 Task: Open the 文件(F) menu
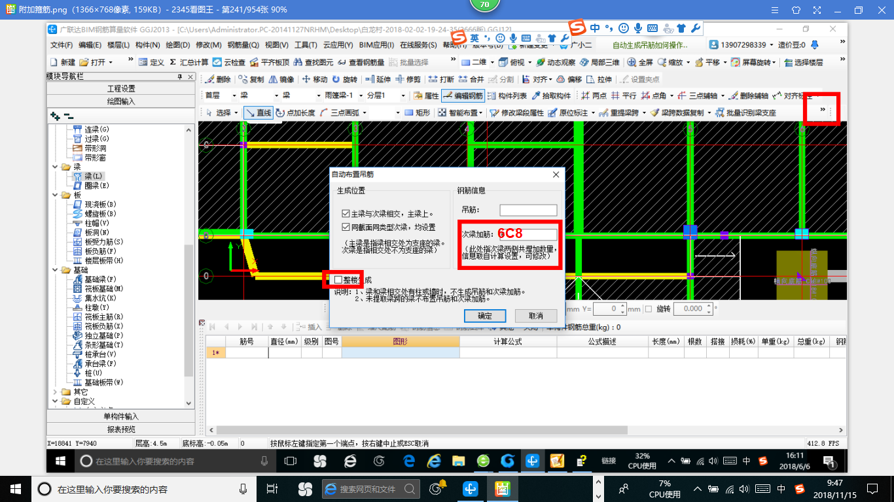[x=62, y=45]
